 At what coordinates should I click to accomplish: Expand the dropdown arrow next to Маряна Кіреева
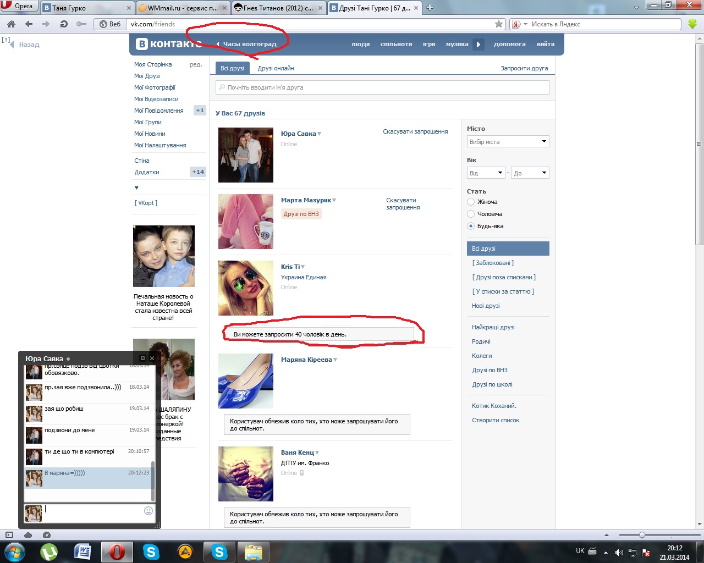[x=335, y=360]
